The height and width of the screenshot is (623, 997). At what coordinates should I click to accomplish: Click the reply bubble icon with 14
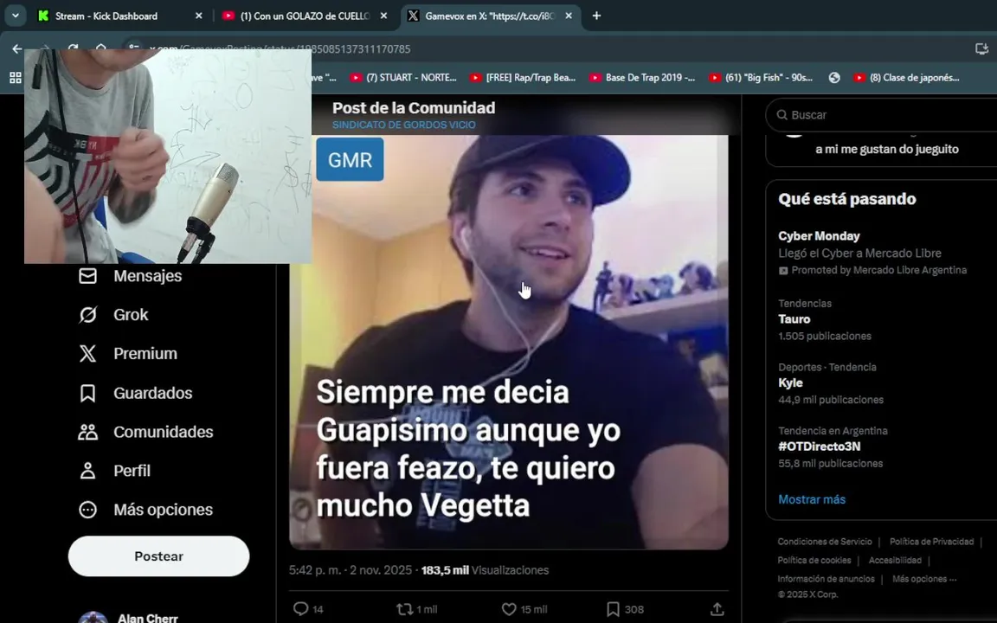[300, 609]
